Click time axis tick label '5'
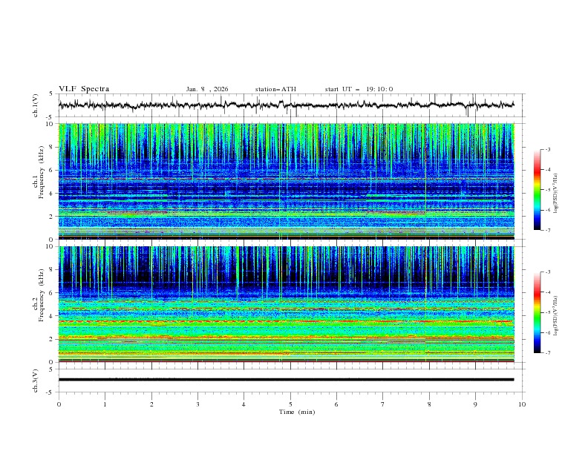Viewport: 588px width, 454px height. (x=290, y=404)
